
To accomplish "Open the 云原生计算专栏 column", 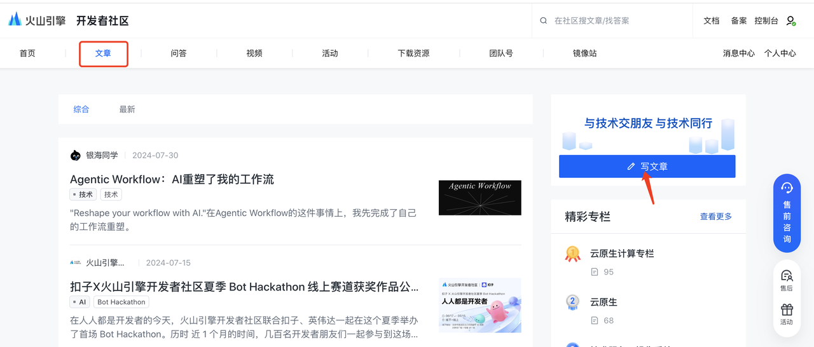I will (x=622, y=254).
